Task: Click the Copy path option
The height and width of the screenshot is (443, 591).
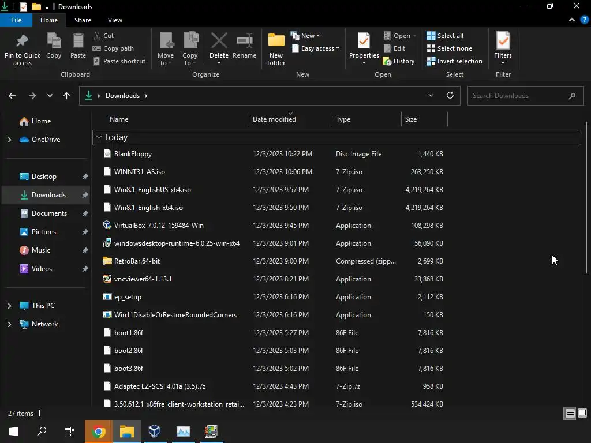Action: point(114,48)
